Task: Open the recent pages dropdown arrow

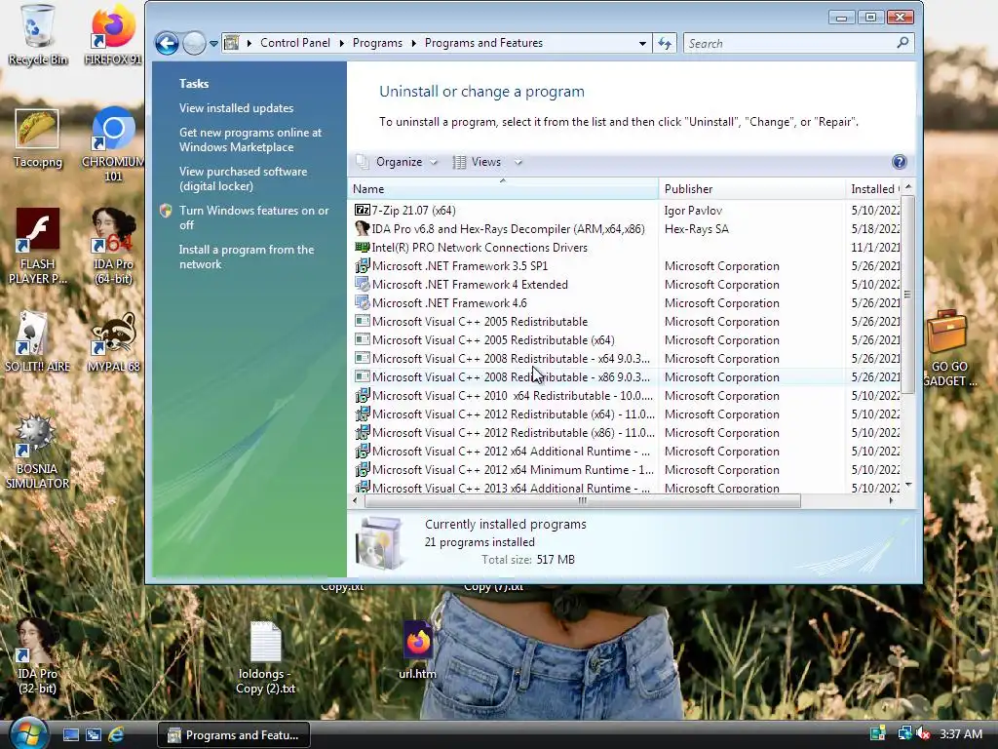Action: coord(213,44)
